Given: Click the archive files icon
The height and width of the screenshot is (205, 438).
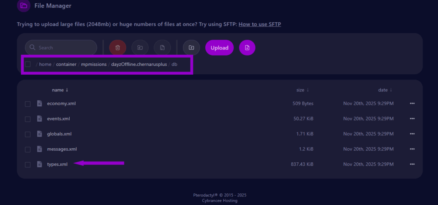Looking at the screenshot, I should 162,48.
